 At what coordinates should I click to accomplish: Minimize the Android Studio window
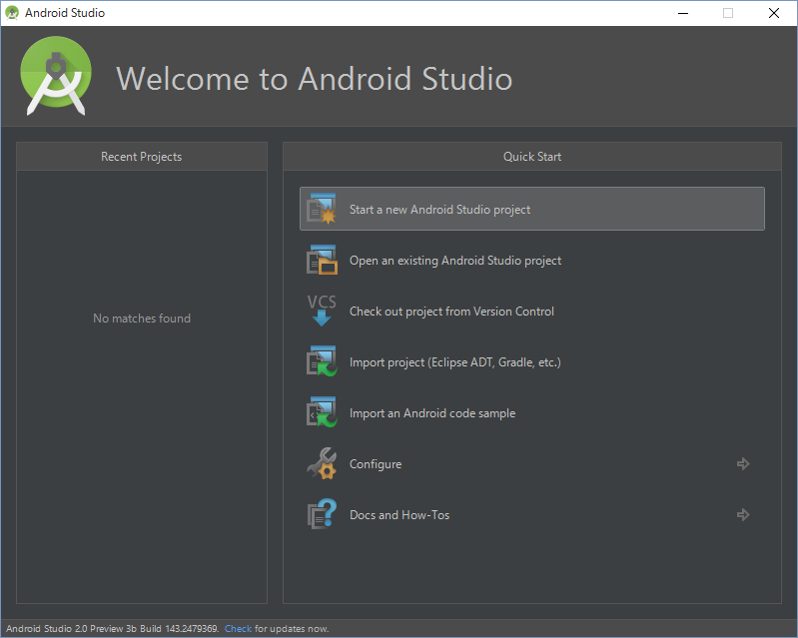point(683,13)
